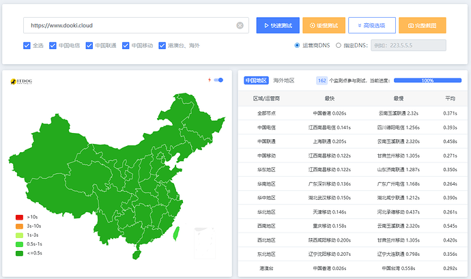Click the 100% progress bar
Viewport: 471px width, 279px height.
click(x=428, y=80)
